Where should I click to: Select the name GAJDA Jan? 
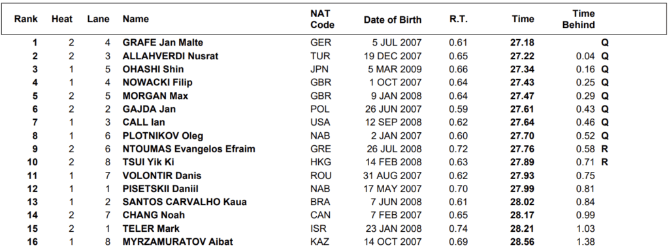pyautogui.click(x=150, y=109)
